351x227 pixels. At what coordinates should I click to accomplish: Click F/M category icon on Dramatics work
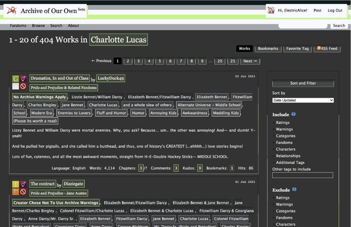click(x=23, y=78)
